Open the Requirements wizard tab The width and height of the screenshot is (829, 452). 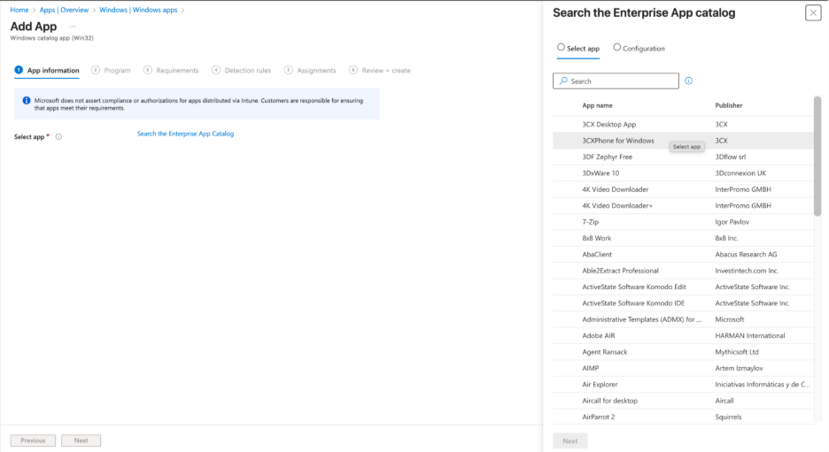pyautogui.click(x=176, y=70)
